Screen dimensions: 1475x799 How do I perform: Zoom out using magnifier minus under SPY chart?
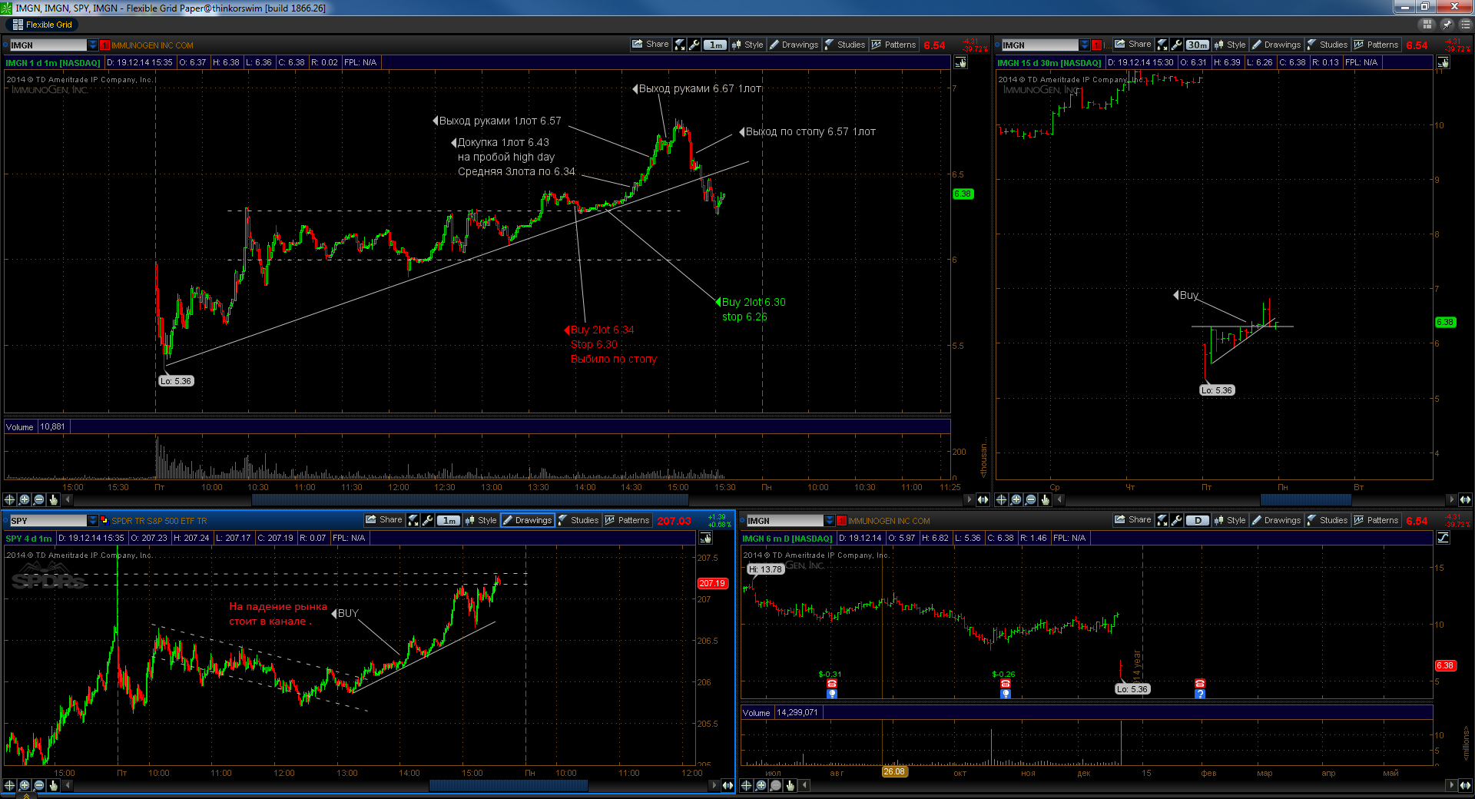[39, 785]
